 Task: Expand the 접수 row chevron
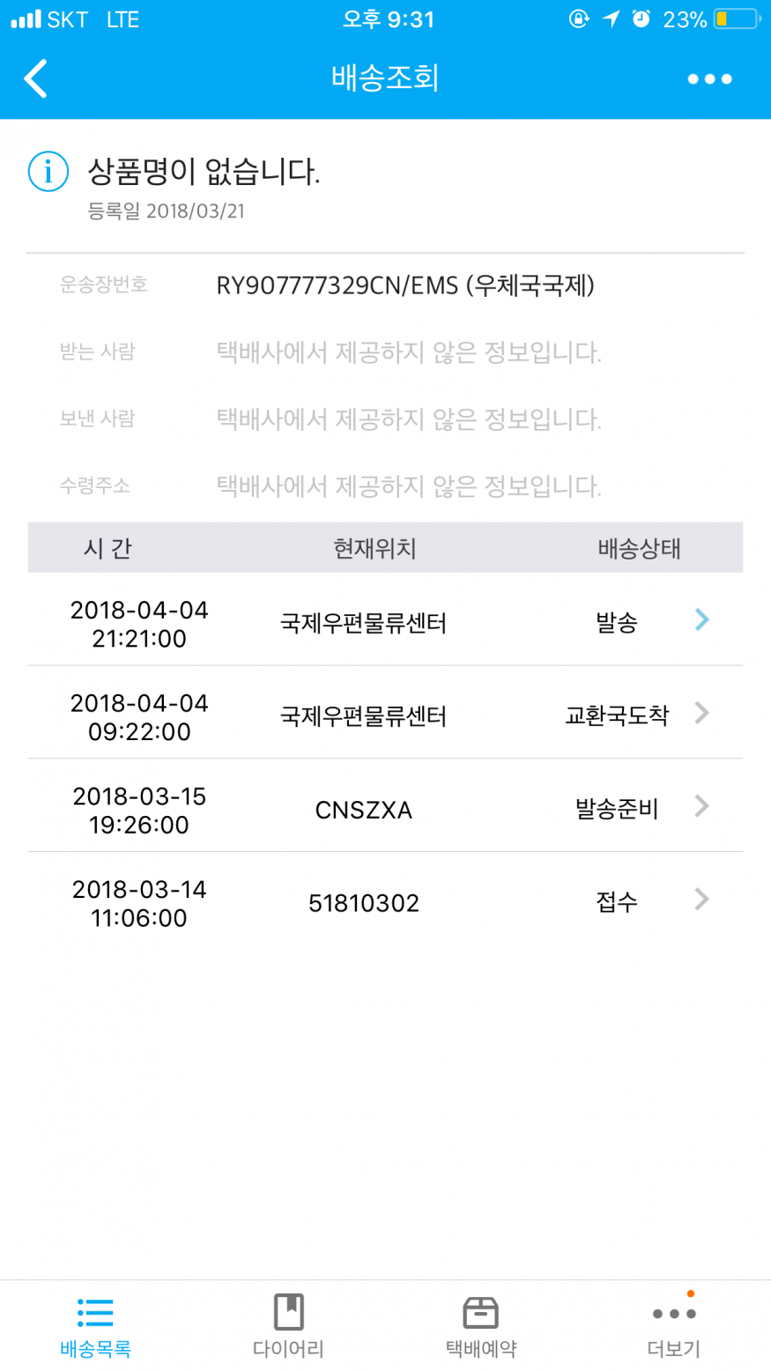[x=701, y=900]
